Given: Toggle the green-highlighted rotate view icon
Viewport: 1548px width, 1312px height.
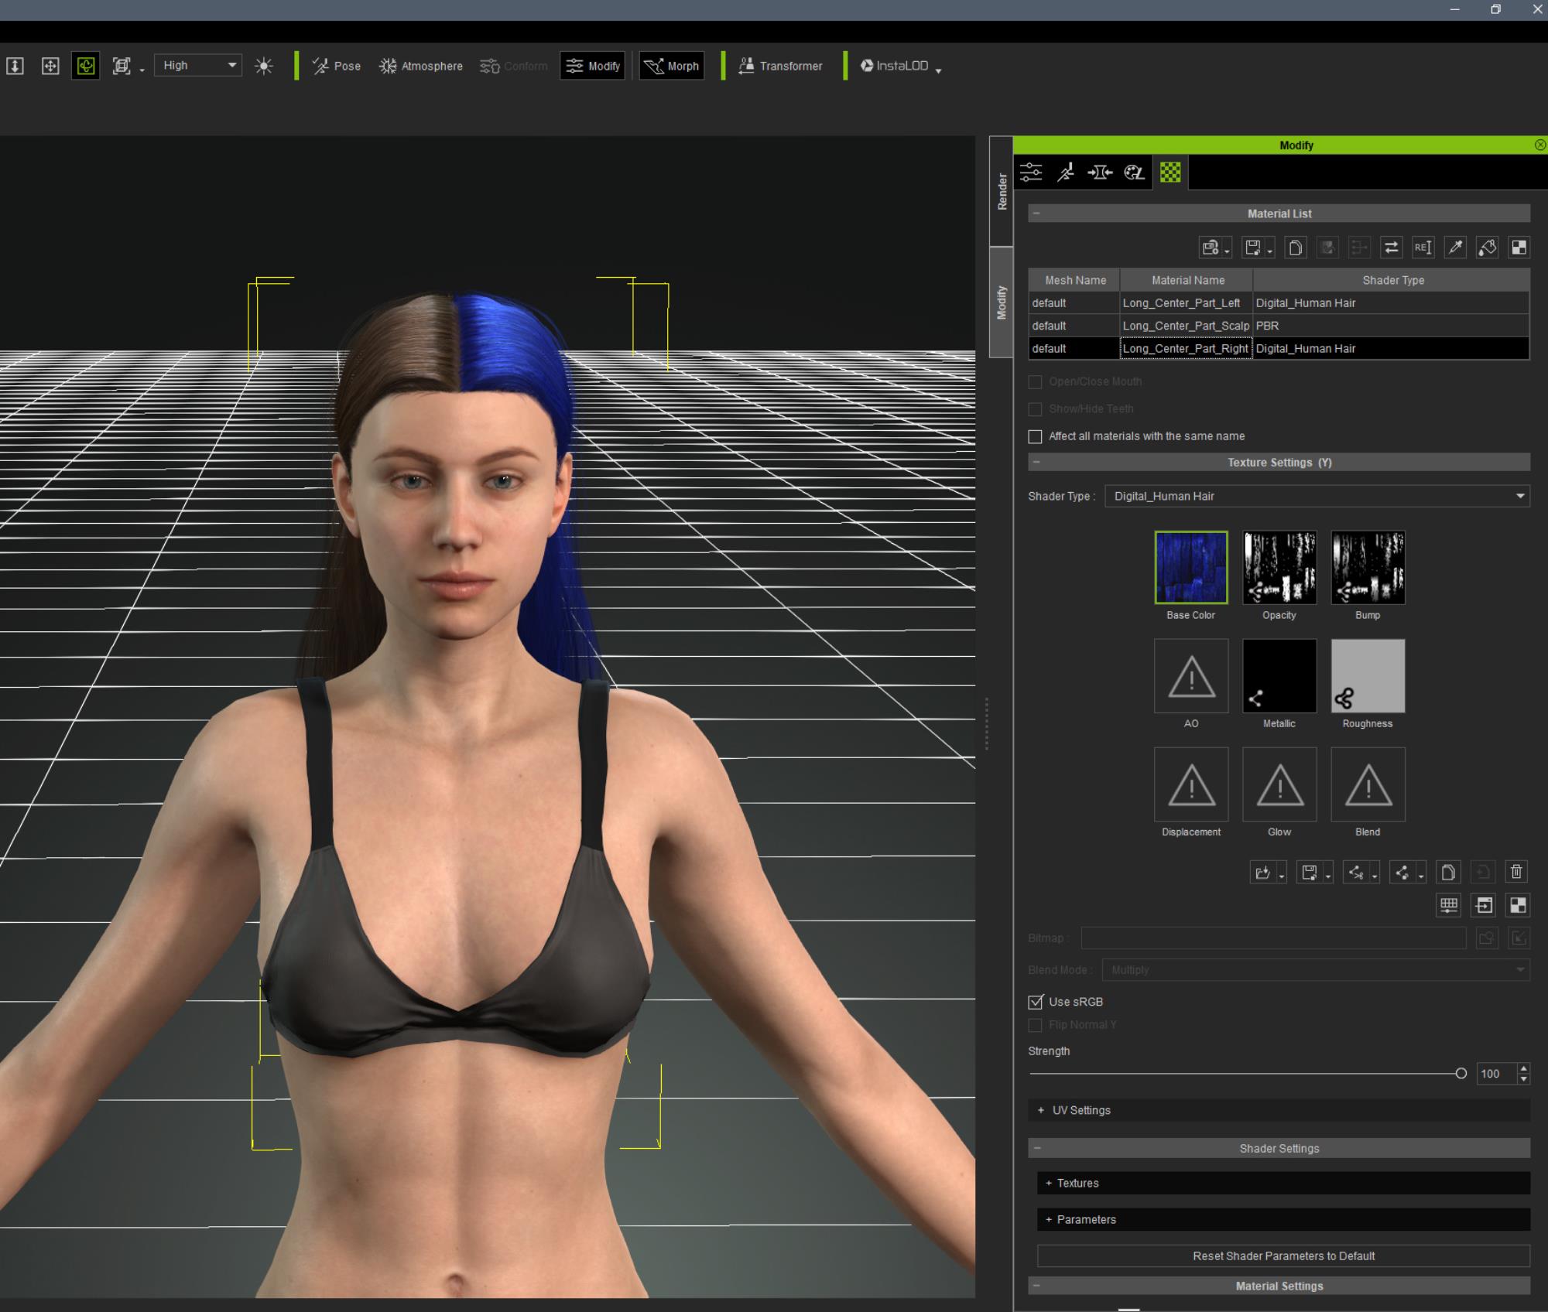Looking at the screenshot, I should click(x=86, y=66).
